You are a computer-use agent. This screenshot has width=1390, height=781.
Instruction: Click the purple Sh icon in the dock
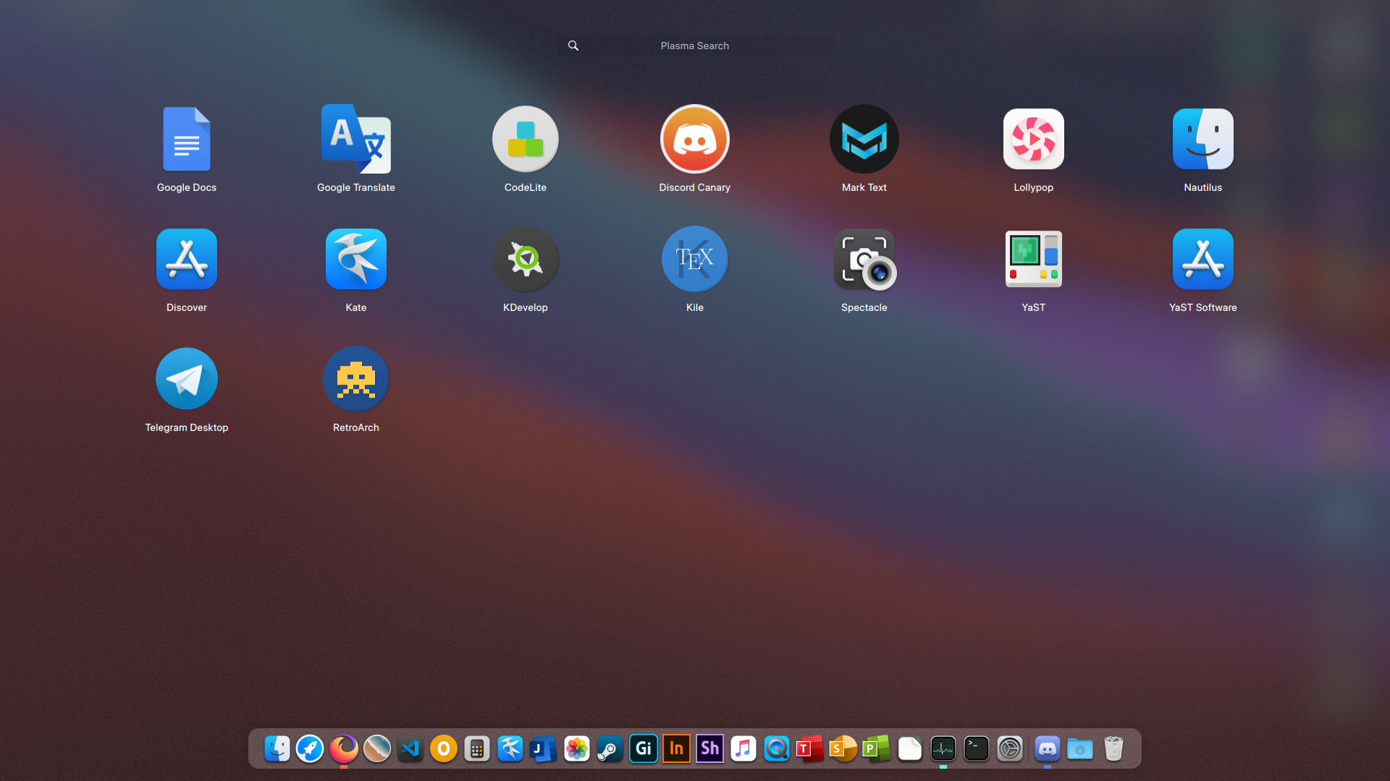[x=710, y=748]
